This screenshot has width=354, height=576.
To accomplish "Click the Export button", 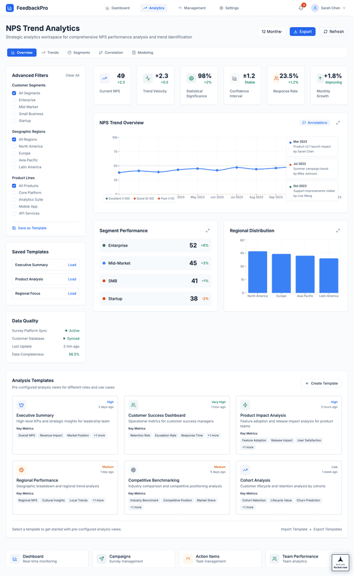I will (303, 32).
